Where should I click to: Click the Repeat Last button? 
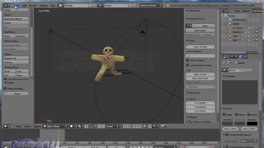click(16, 58)
